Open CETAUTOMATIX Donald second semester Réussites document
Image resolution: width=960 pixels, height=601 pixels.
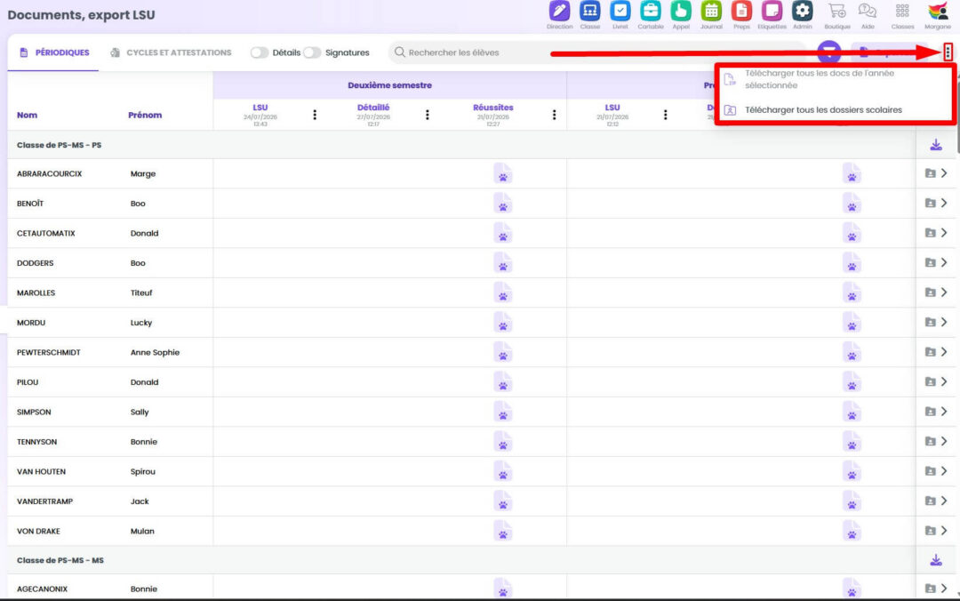(x=502, y=233)
